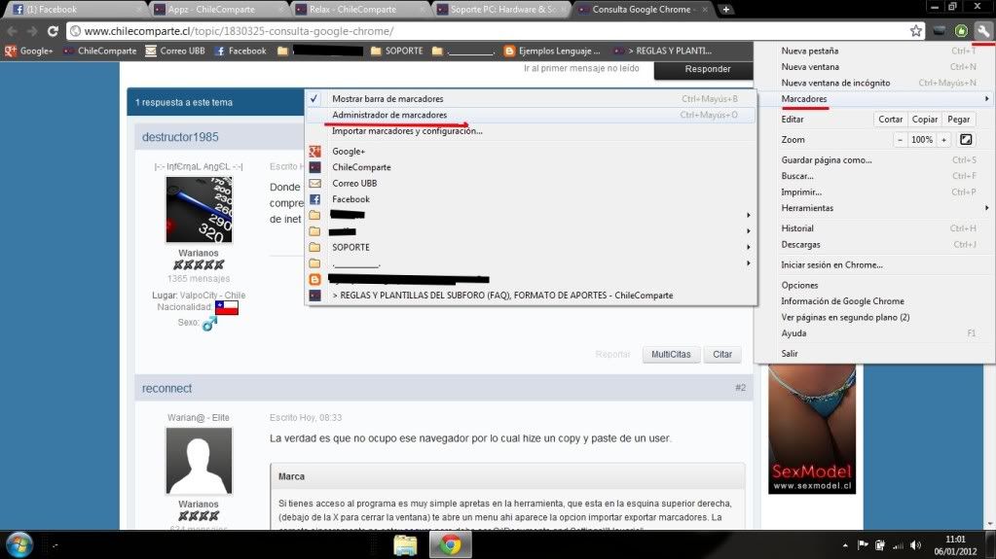
Task: Bookmark this page with the star icon
Action: pyautogui.click(x=915, y=30)
